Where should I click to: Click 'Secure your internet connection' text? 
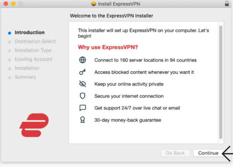click(129, 96)
